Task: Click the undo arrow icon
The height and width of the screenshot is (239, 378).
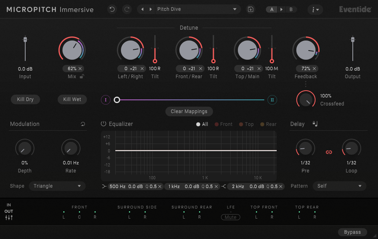Action: pyautogui.click(x=112, y=9)
